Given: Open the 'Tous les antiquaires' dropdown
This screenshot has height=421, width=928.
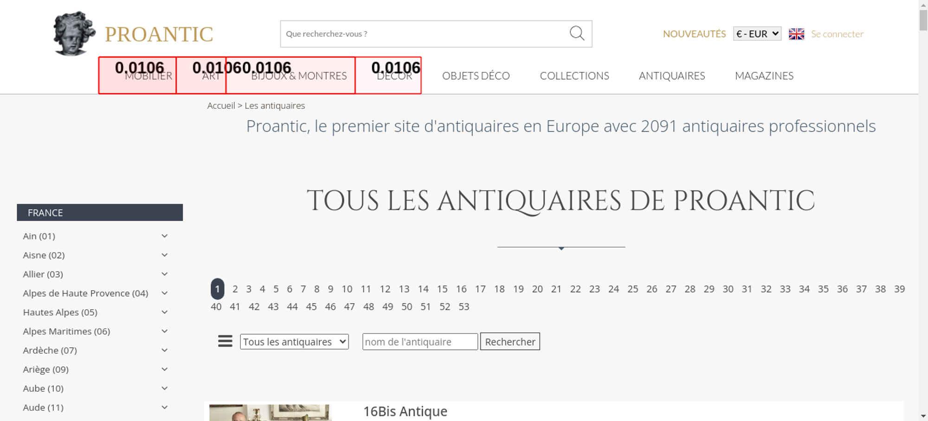Looking at the screenshot, I should (294, 342).
